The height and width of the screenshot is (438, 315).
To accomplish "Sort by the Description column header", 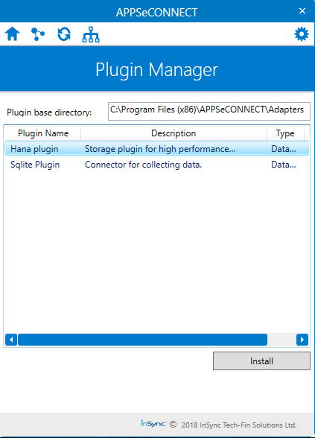I will click(x=174, y=133).
